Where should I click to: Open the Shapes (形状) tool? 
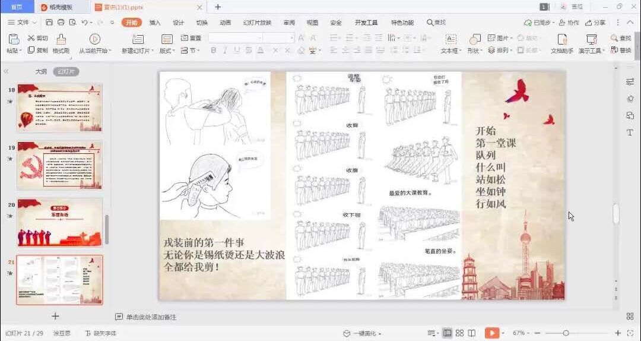click(x=474, y=39)
